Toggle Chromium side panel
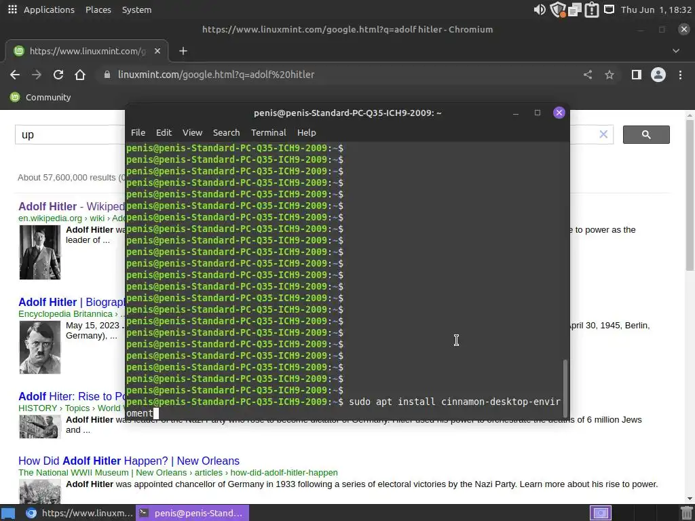Viewport: 695px width, 521px height. click(637, 75)
